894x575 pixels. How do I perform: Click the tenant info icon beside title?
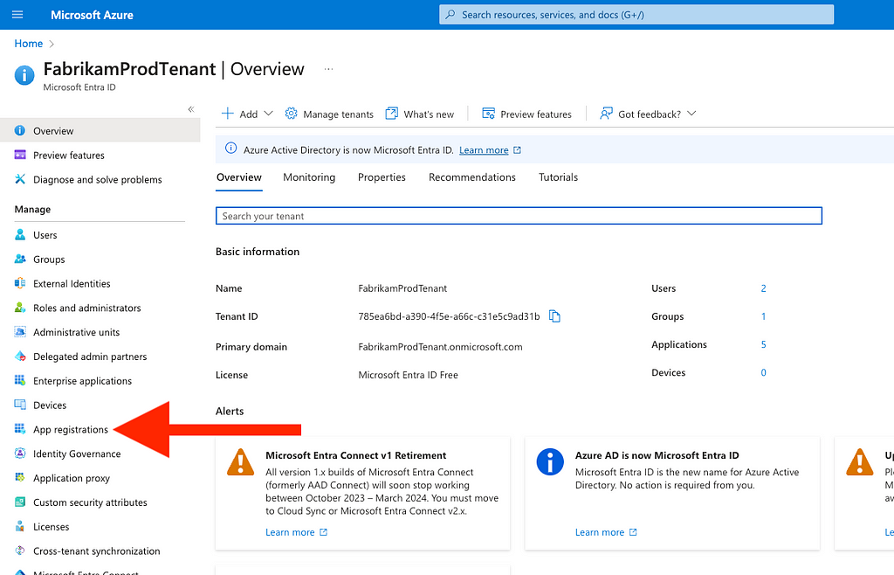[x=24, y=75]
